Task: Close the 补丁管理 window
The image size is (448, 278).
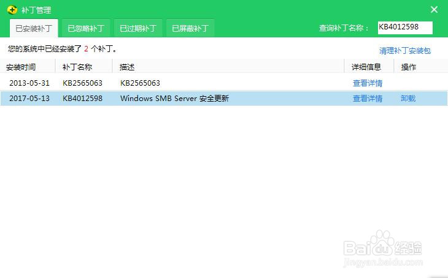Action: tap(434, 10)
